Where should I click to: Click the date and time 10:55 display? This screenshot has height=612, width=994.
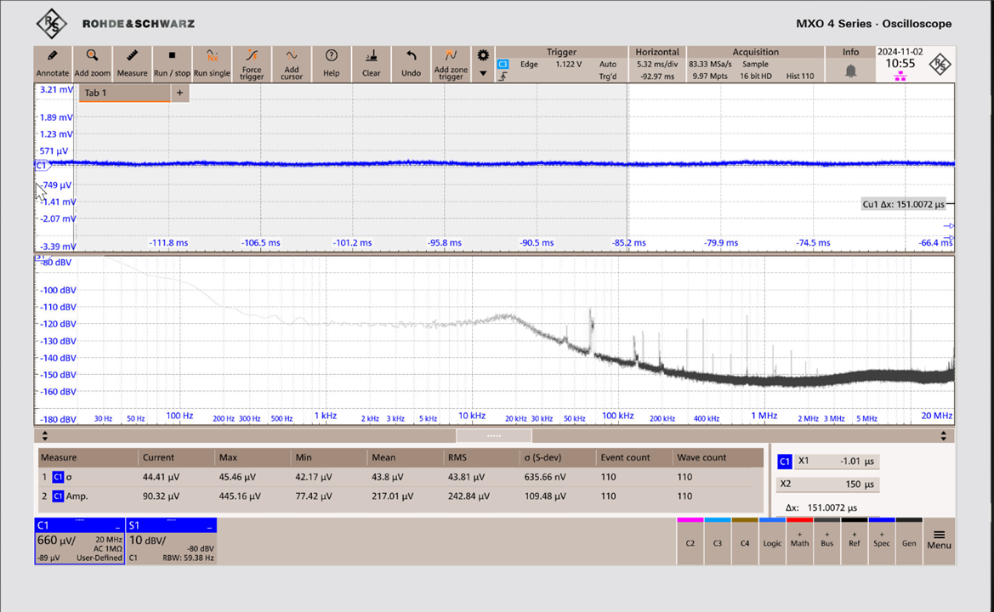[x=900, y=59]
